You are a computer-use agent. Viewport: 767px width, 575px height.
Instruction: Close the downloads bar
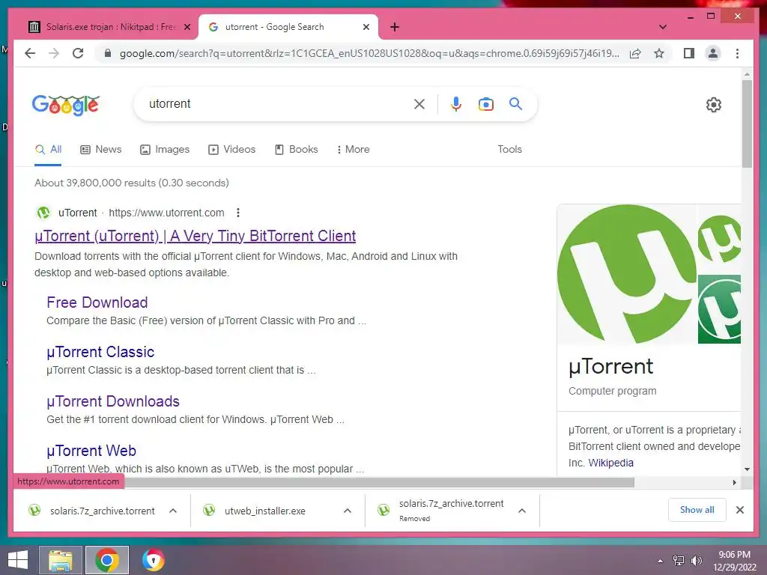tap(739, 510)
